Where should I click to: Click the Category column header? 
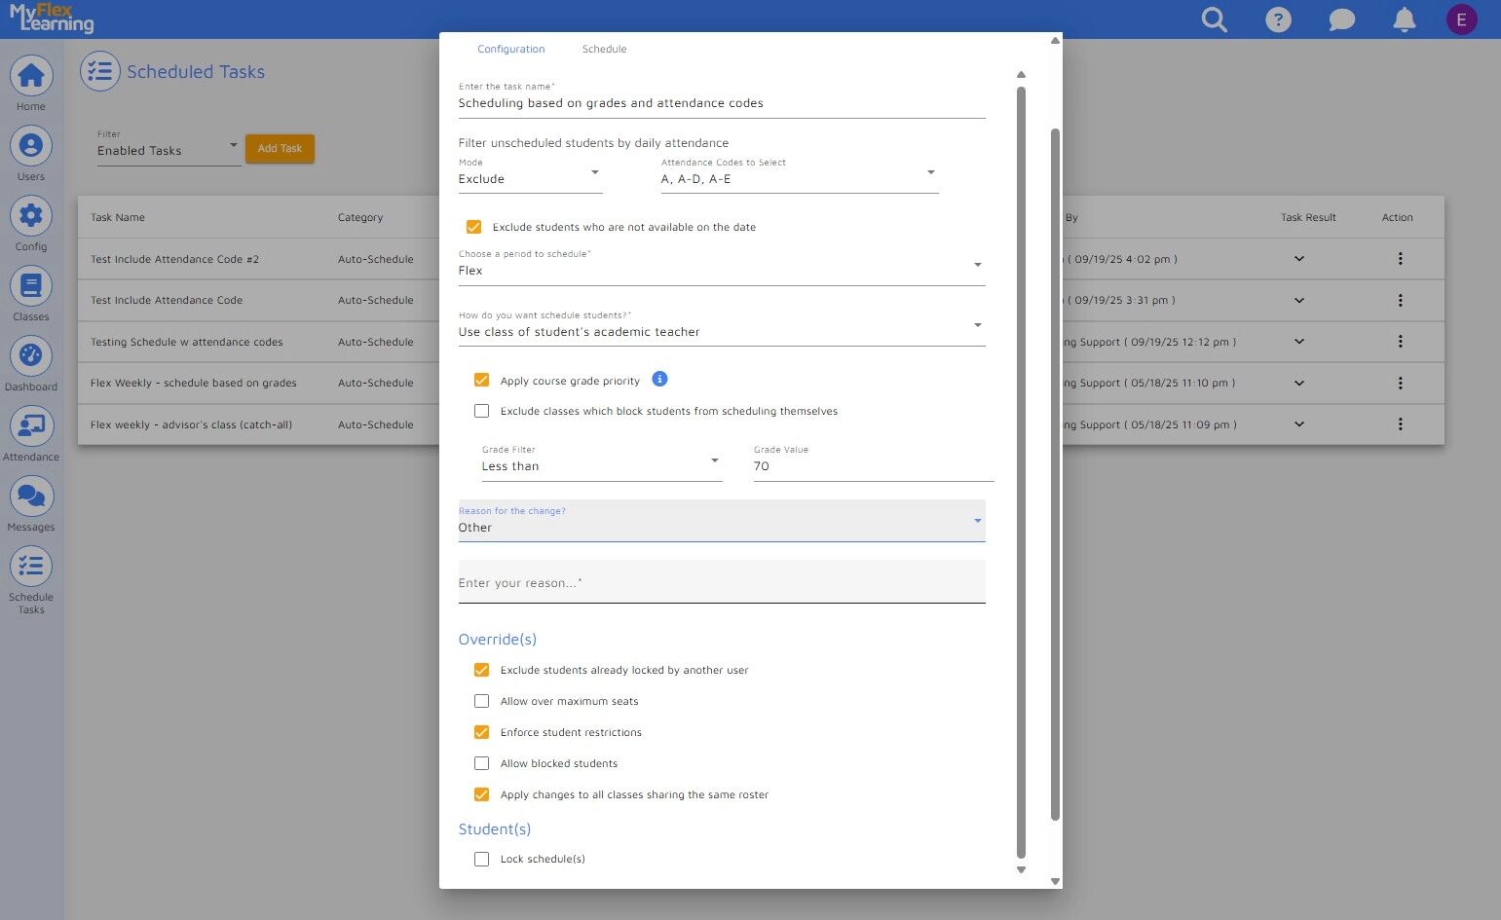point(360,218)
